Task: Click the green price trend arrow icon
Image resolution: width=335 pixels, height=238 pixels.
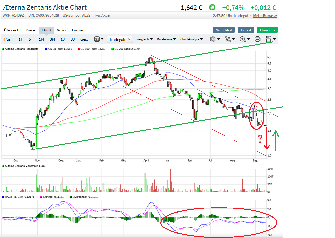Action: pos(212,8)
